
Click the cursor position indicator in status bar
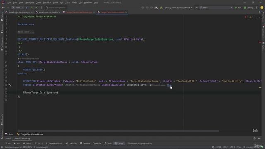coord(219,147)
